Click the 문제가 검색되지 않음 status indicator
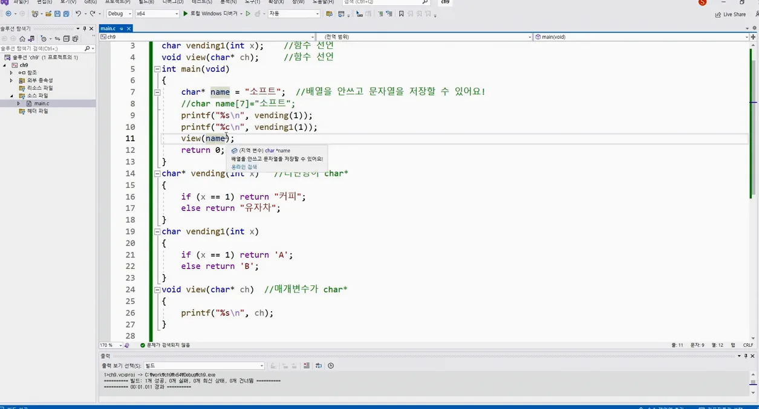Image resolution: width=759 pixels, height=409 pixels. tap(165, 345)
